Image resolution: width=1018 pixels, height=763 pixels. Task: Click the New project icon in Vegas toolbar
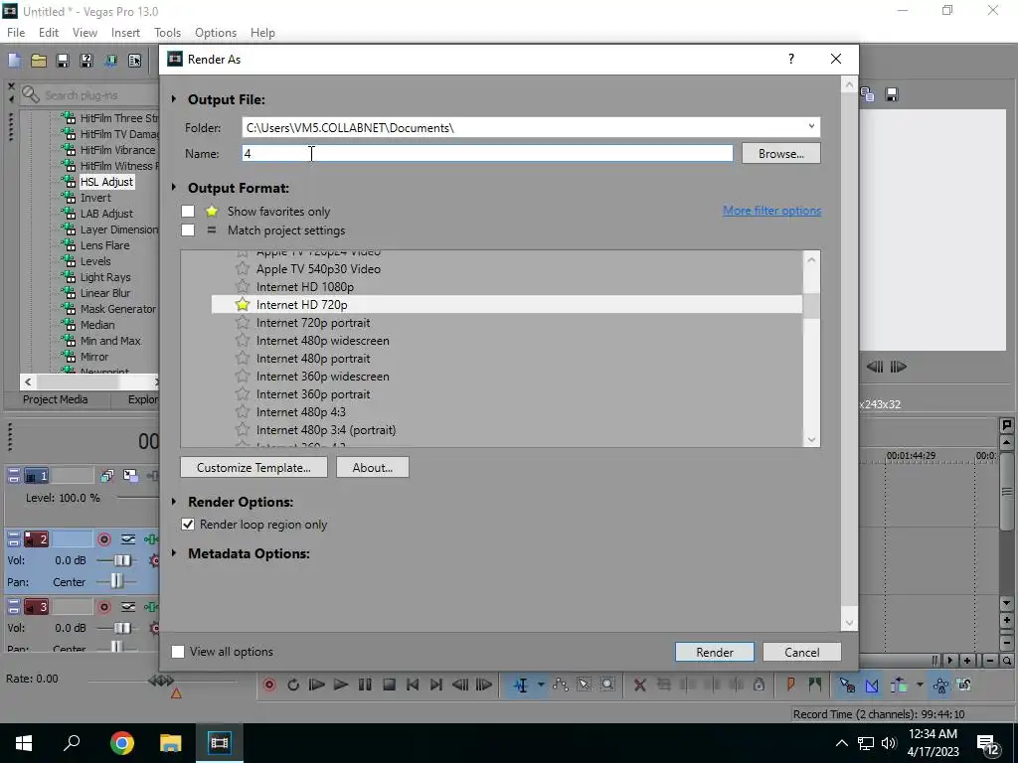[x=14, y=61]
